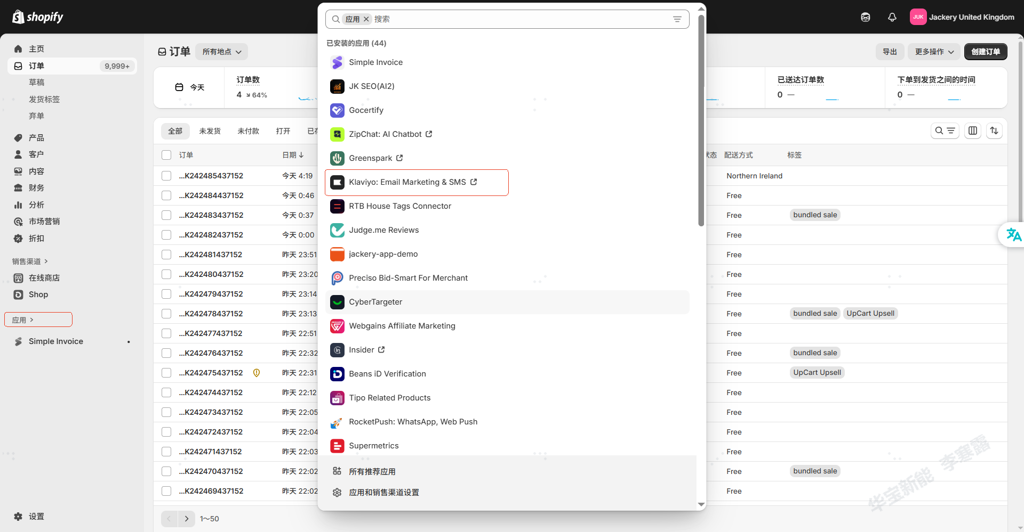Screen dimensions: 1024x532
Task: Open the translate floating icon
Action: click(x=1012, y=234)
